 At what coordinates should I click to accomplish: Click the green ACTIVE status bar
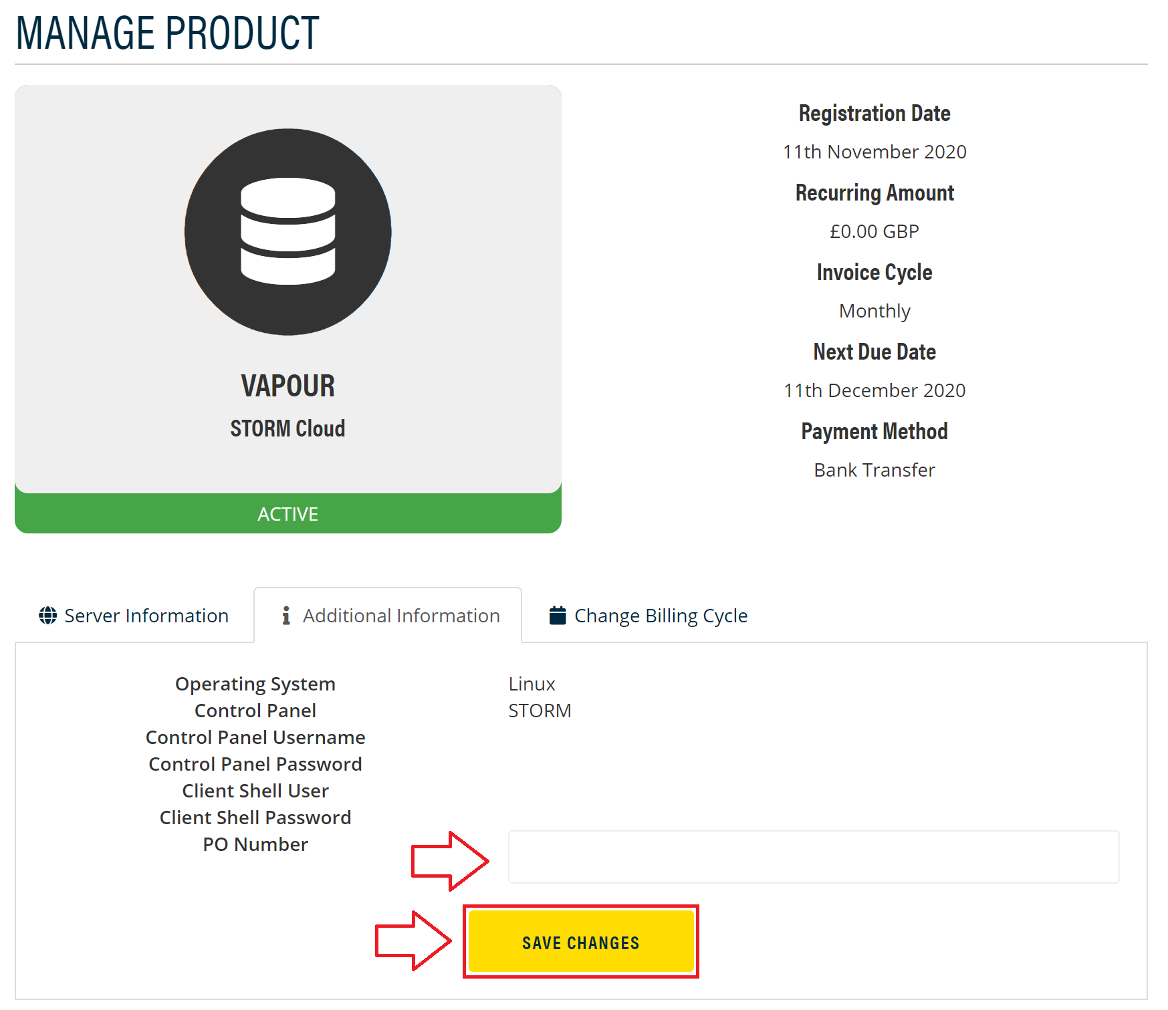pos(288,513)
